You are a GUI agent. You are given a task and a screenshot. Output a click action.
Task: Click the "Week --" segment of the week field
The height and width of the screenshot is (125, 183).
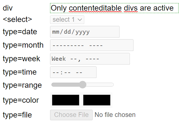[64, 59]
